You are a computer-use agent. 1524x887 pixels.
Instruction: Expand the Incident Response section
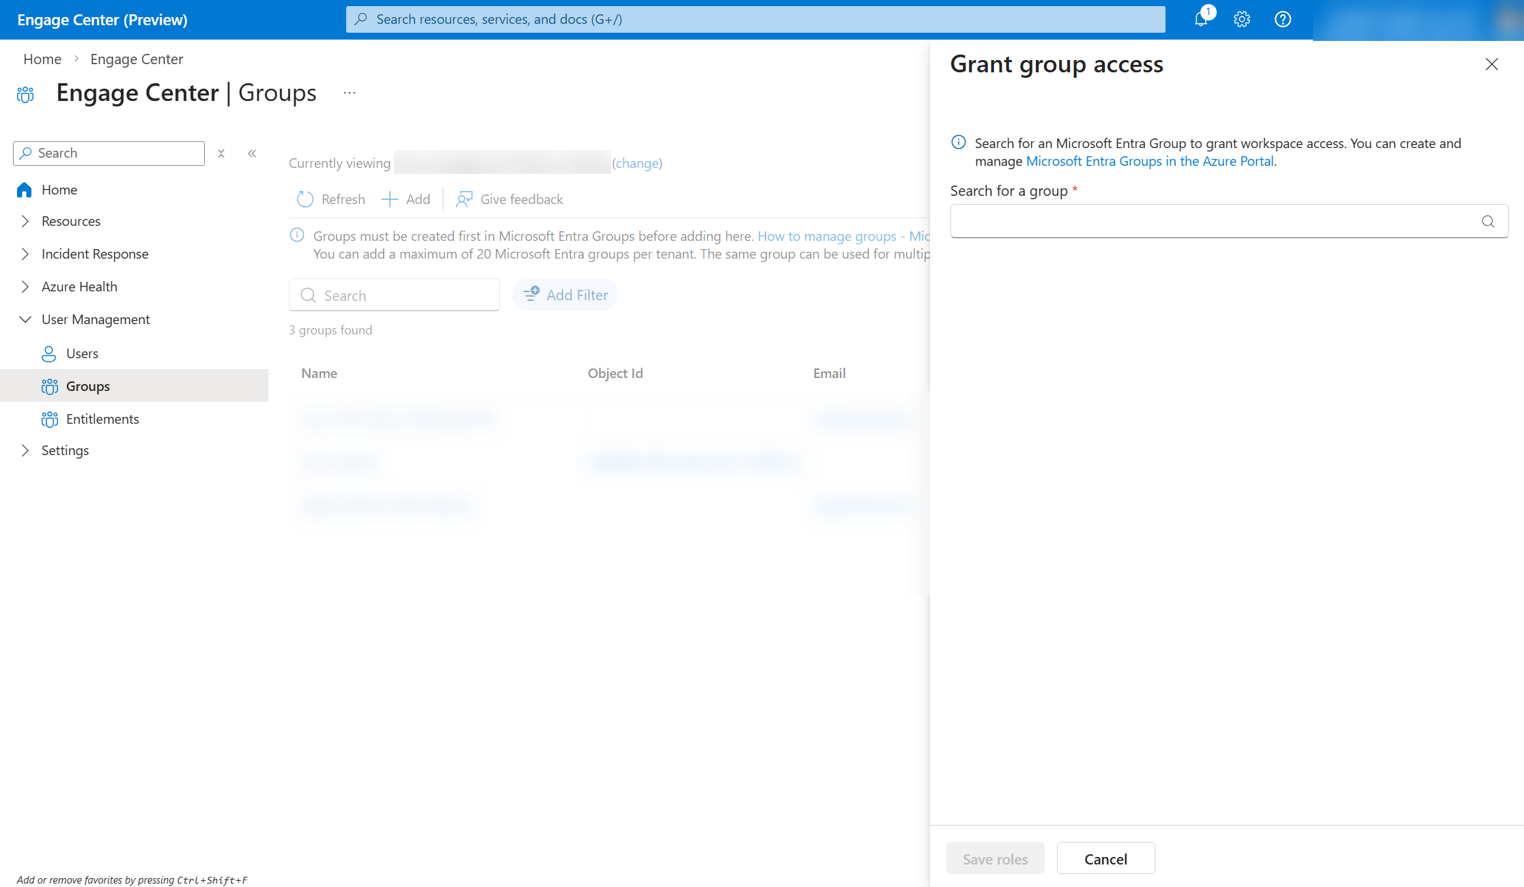pyautogui.click(x=25, y=254)
